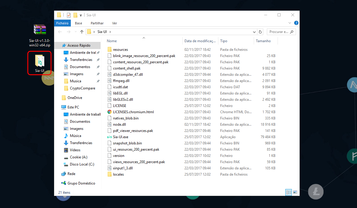Select the resources folder icon
357x208 pixels.
coord(109,50)
